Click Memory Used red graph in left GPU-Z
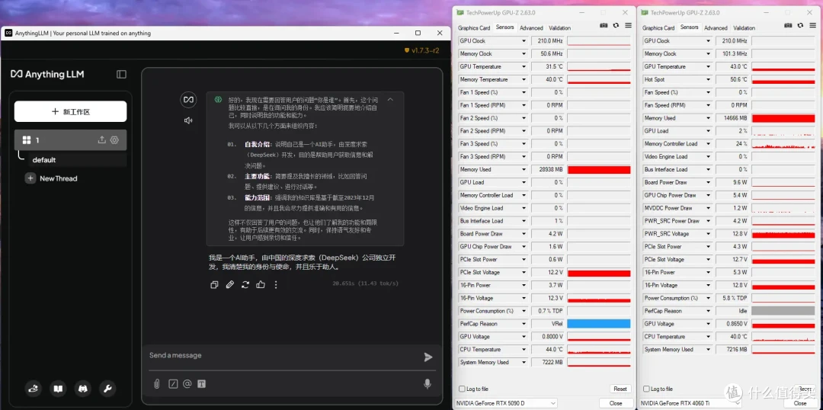 point(599,170)
